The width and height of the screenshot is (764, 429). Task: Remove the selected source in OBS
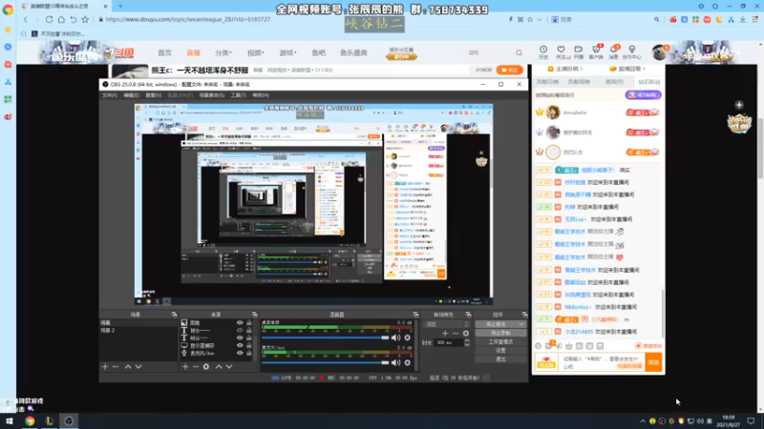click(x=196, y=366)
